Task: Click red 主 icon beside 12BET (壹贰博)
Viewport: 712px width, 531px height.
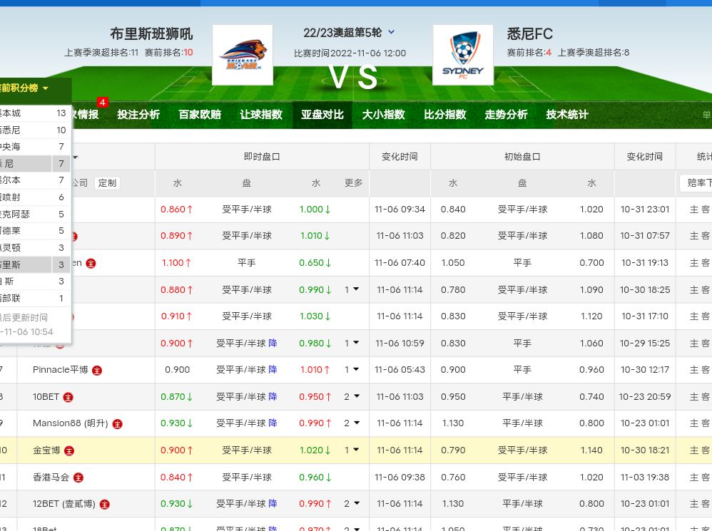Action: 105,504
